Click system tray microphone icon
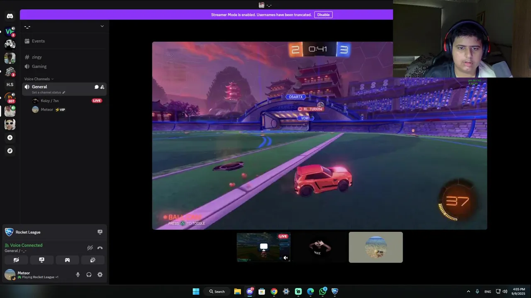Screen dimensions: 531x298 [477, 291]
